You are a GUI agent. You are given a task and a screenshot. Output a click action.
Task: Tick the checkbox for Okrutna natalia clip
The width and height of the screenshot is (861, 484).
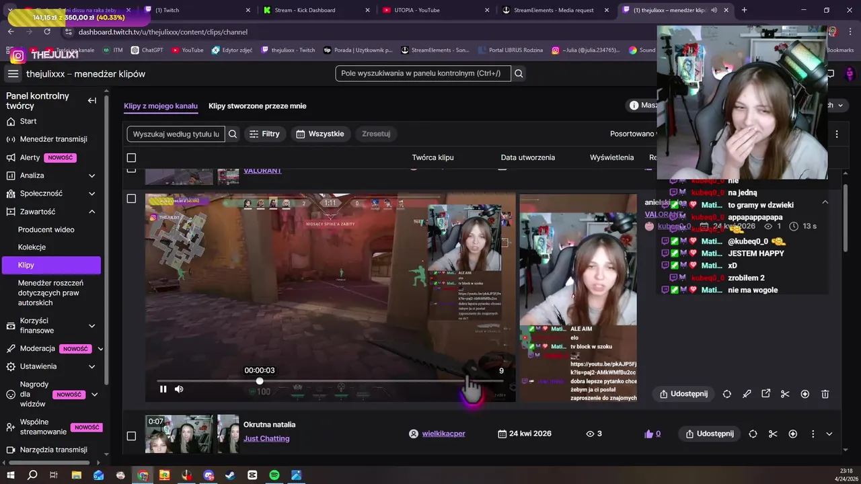click(131, 436)
